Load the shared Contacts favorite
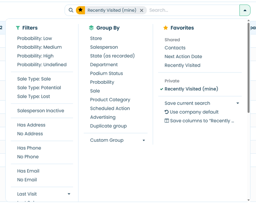The height and width of the screenshot is (205, 256). [x=175, y=48]
